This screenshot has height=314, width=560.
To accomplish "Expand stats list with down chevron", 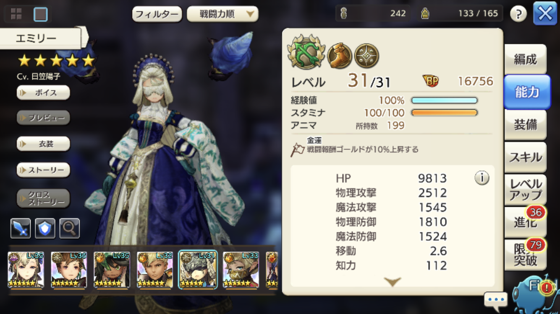I will pyautogui.click(x=393, y=282).
